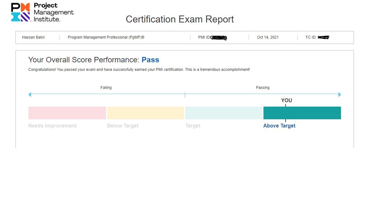This screenshot has width=365, height=205.
Task: Click the Above Target label below the bar
Action: [x=279, y=126]
